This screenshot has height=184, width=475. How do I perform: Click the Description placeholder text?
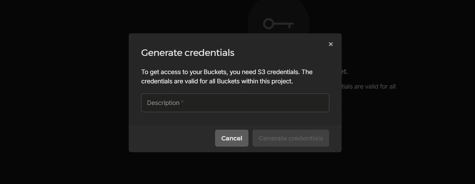(x=163, y=102)
